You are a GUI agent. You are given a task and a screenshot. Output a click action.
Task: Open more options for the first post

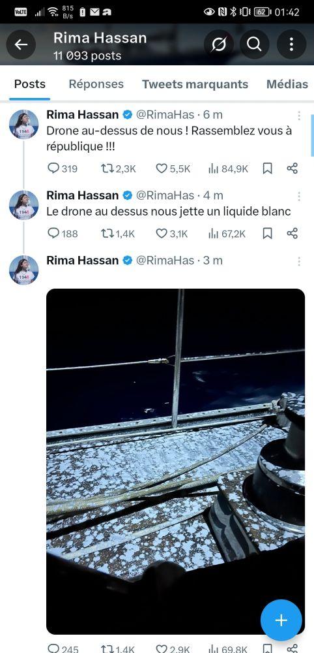(x=299, y=115)
